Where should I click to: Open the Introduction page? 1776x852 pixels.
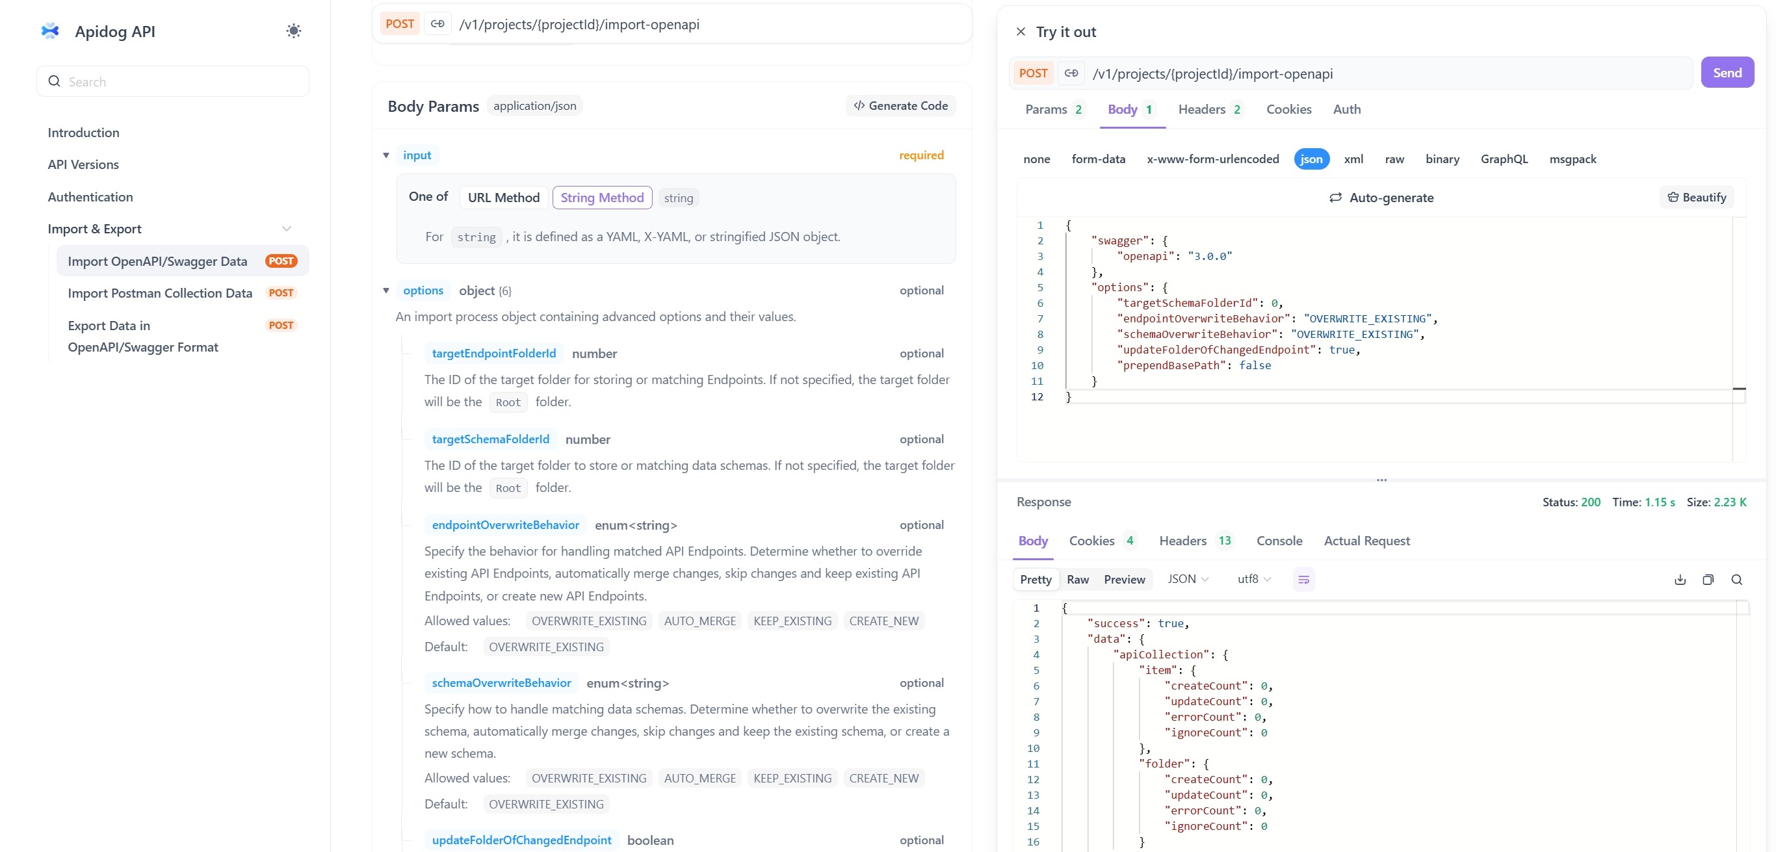point(83,133)
